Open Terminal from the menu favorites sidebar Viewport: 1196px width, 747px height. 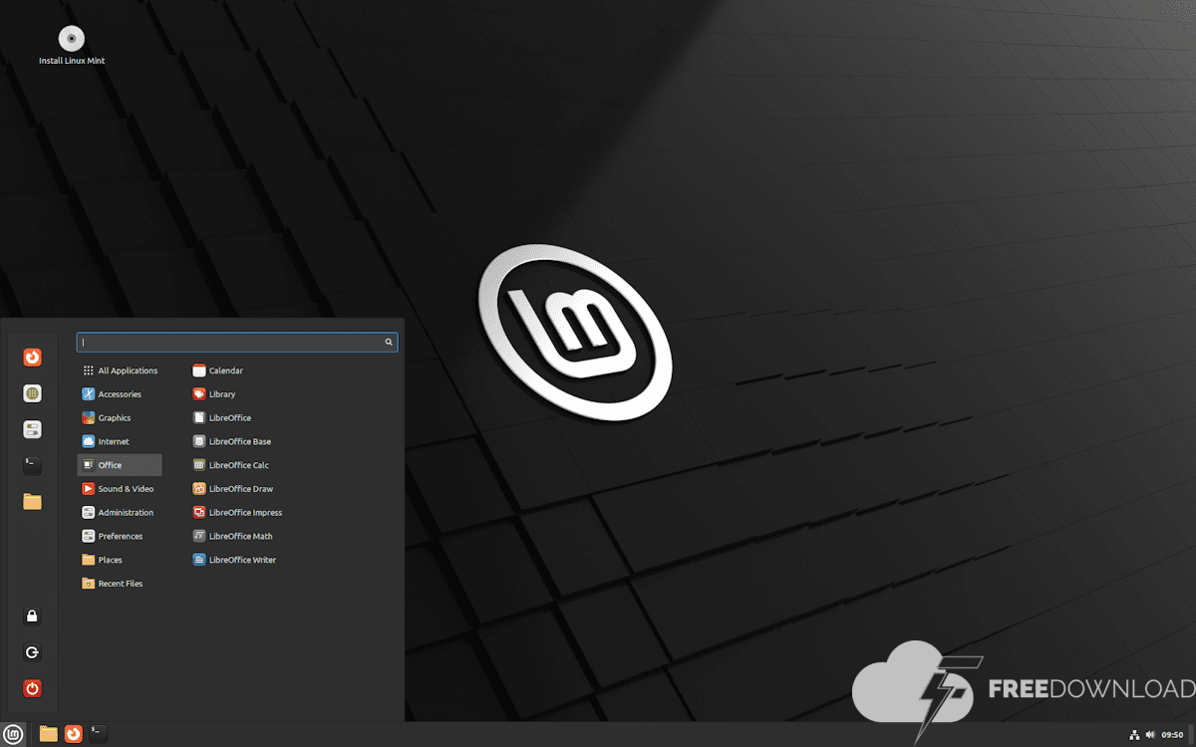coord(33,465)
